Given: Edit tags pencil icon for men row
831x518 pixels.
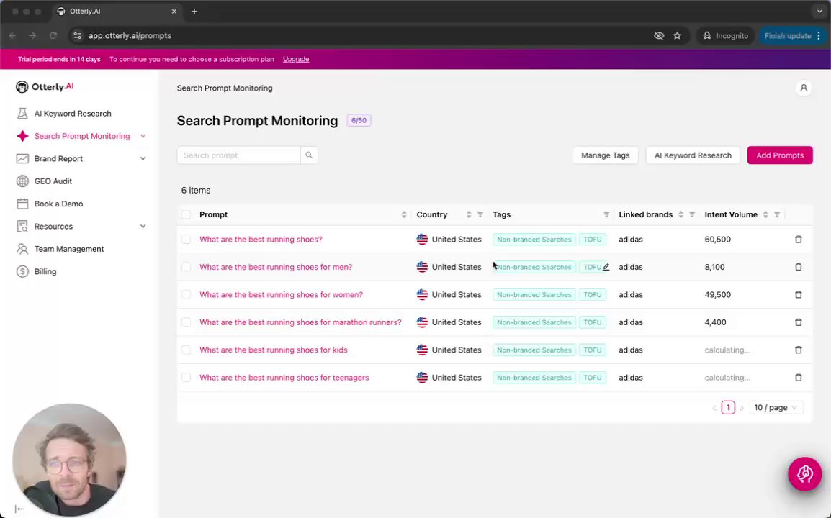Looking at the screenshot, I should pos(606,267).
